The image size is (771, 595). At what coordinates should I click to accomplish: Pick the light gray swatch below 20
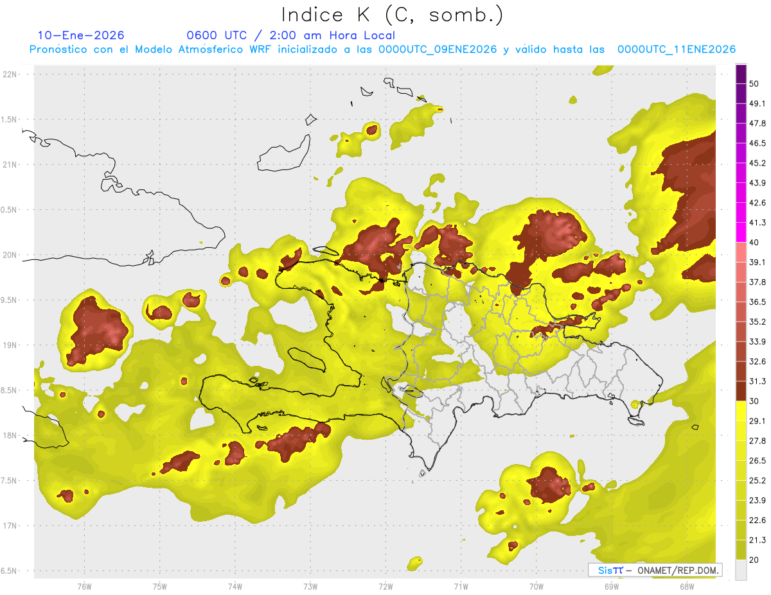coord(741,570)
